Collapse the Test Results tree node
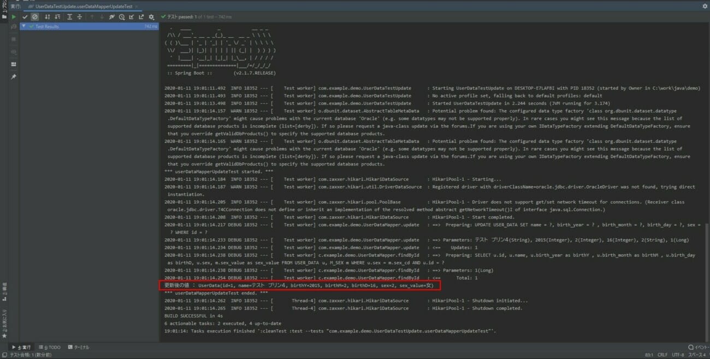Viewport: 710px width, 359px height. pyautogui.click(x=23, y=26)
